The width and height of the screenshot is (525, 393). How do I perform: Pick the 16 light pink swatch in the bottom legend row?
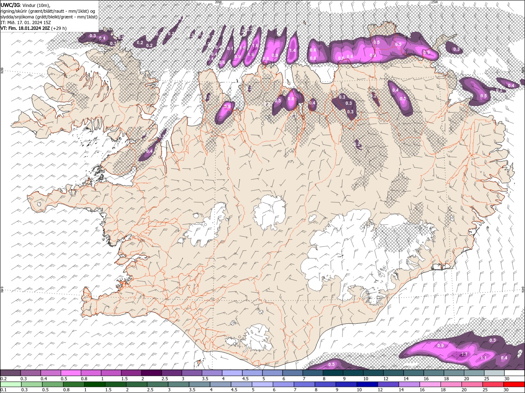click(x=430, y=384)
